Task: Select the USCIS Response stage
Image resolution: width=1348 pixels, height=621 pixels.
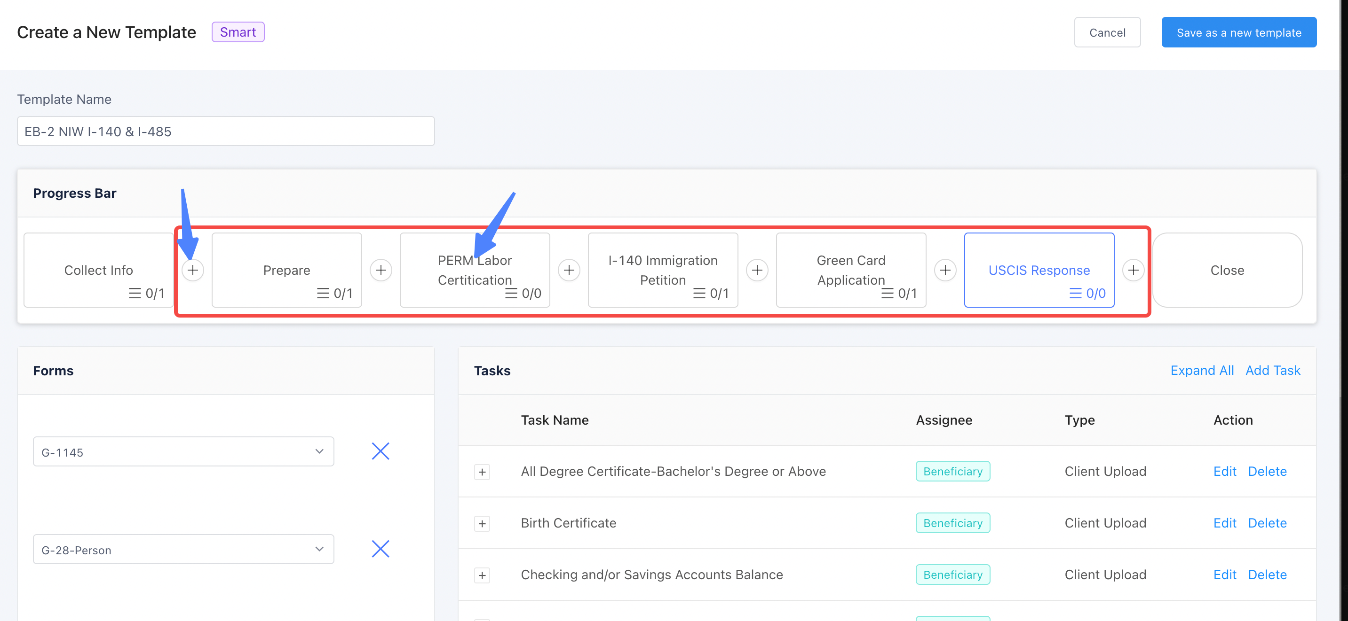Action: coord(1039,270)
